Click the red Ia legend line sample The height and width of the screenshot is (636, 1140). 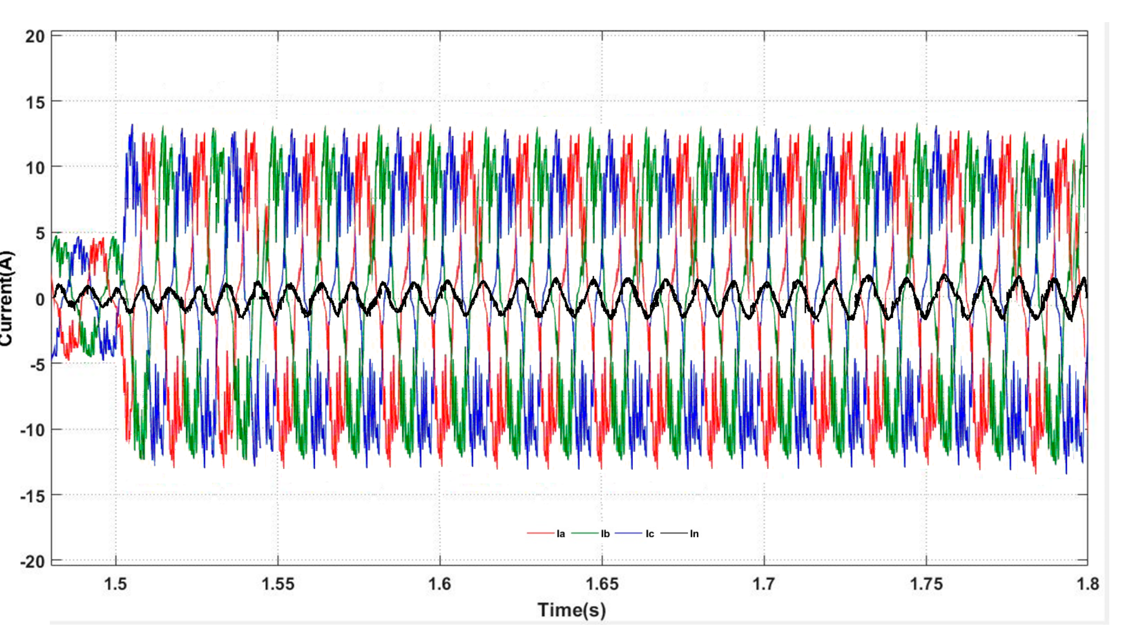click(540, 533)
